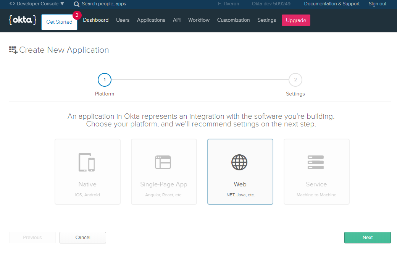Image resolution: width=397 pixels, height=254 pixels.
Task: Open the Developer Console dropdown
Action: [x=37, y=4]
